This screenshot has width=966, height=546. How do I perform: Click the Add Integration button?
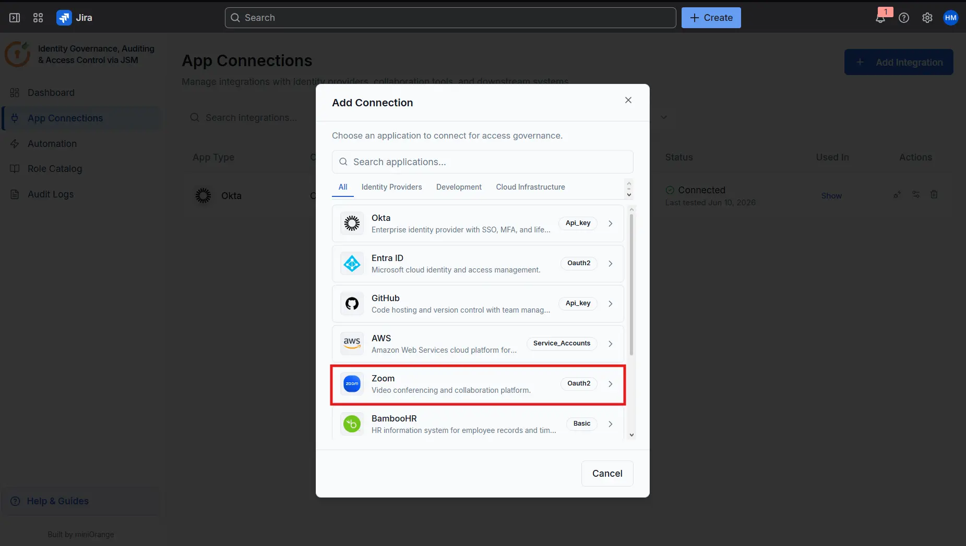(899, 62)
